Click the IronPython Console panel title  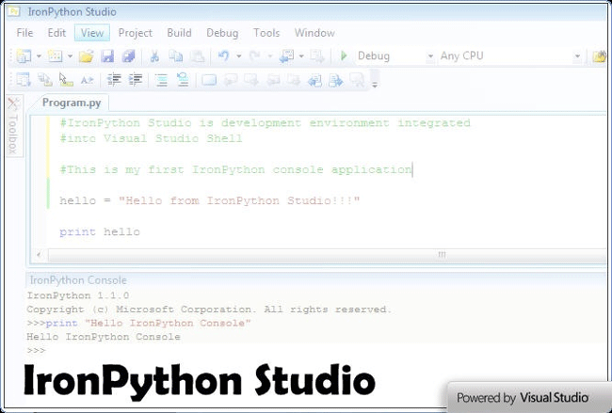[x=78, y=280]
